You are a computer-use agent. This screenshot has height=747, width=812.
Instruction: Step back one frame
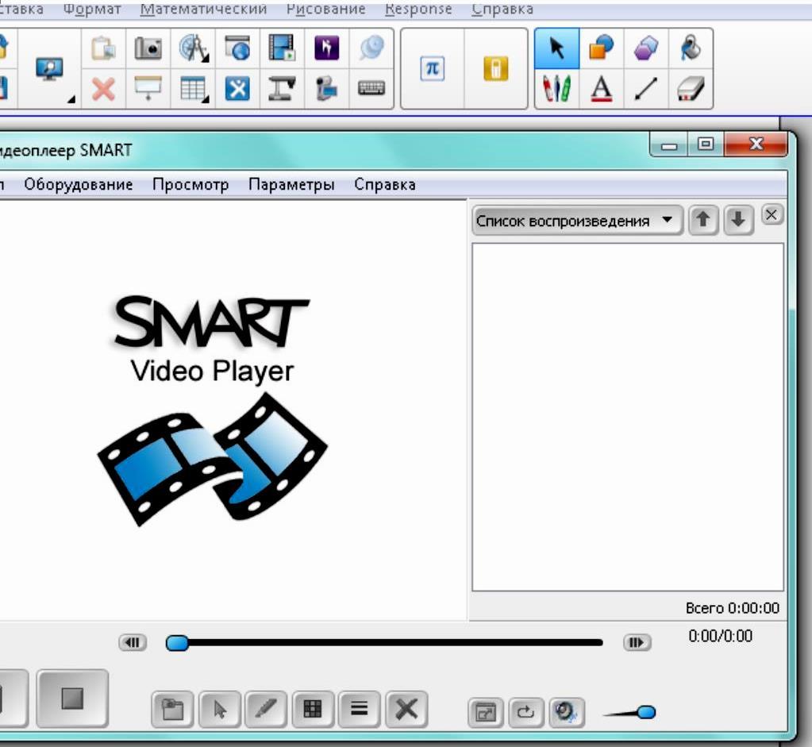click(x=133, y=642)
